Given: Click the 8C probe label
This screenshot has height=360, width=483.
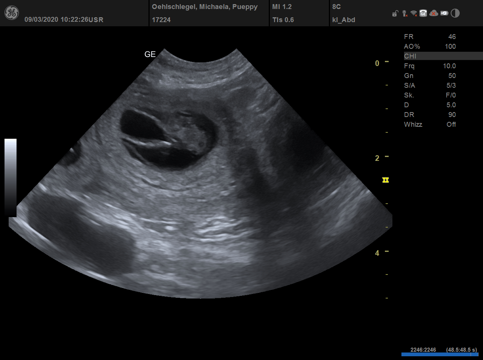Looking at the screenshot, I should click(336, 7).
